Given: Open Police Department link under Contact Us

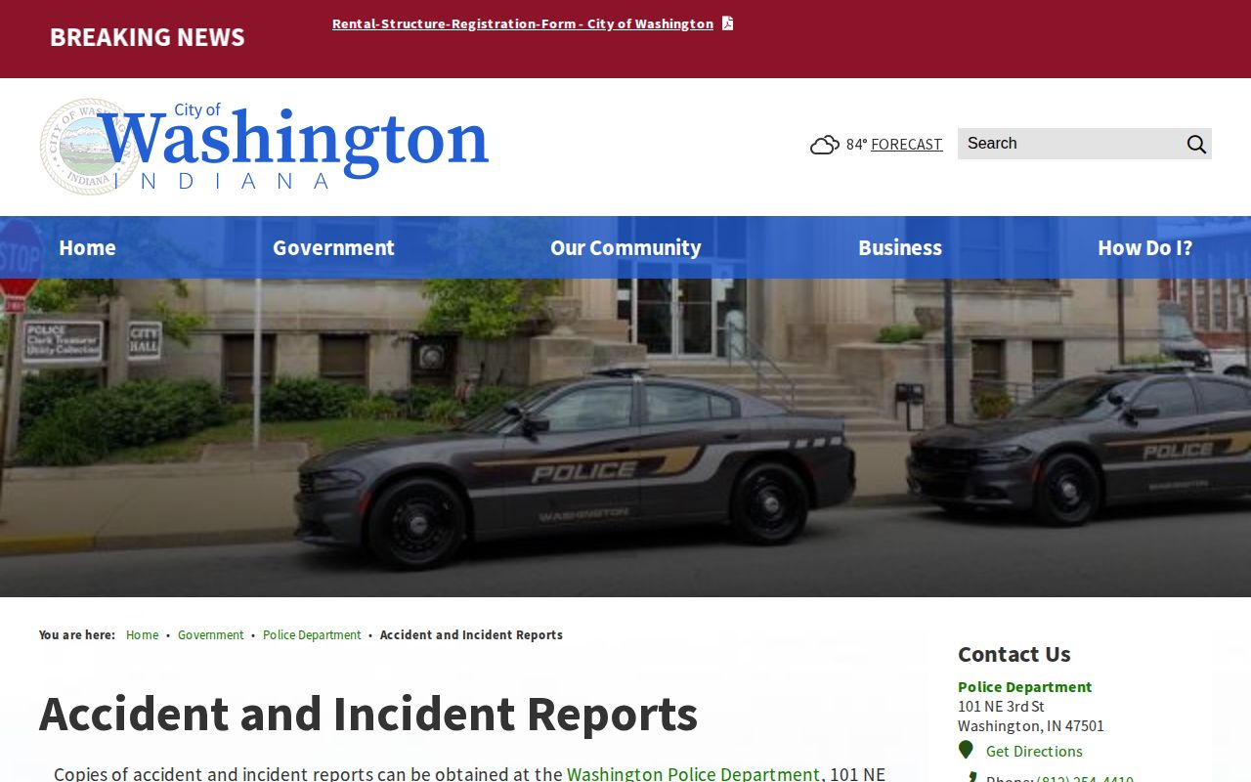Looking at the screenshot, I should (x=1025, y=686).
